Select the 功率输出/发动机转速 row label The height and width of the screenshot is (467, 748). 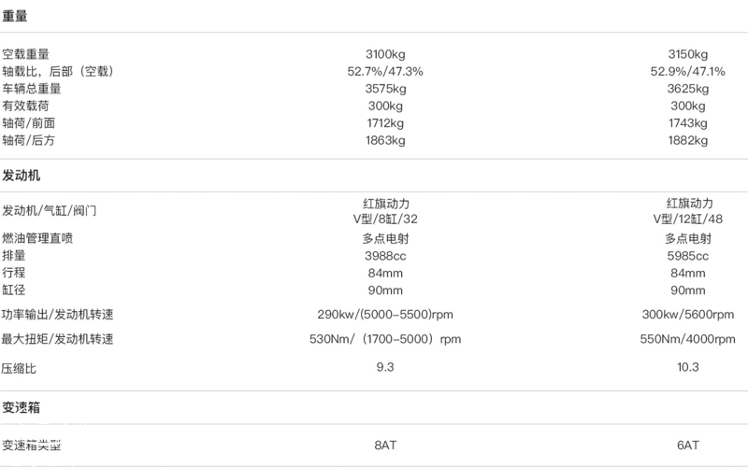tap(57, 315)
